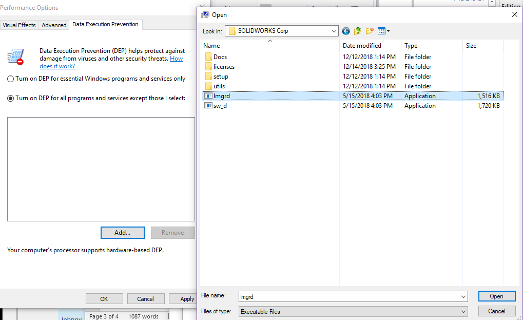Select the setup folder name
The width and height of the screenshot is (523, 320).
221,77
